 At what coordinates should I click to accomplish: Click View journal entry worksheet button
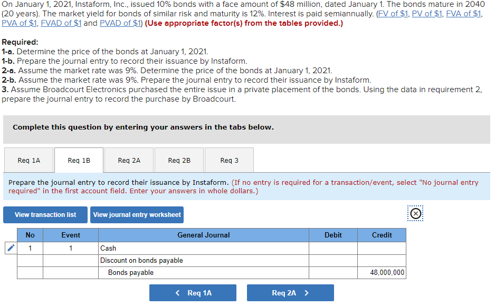pos(137,215)
